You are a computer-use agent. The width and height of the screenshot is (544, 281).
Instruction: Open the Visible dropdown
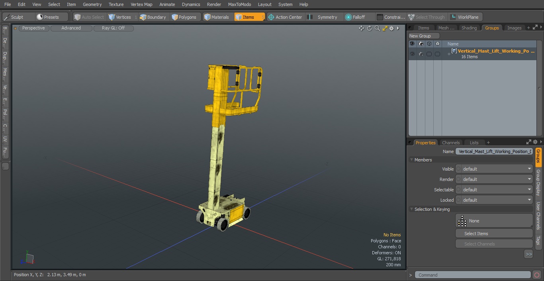click(x=494, y=169)
